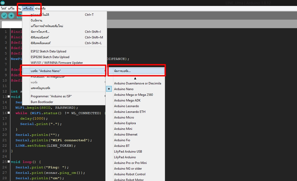Open จัดการบอร์ด... boards manager
This screenshot has height=181, width=297.
[x=137, y=71]
